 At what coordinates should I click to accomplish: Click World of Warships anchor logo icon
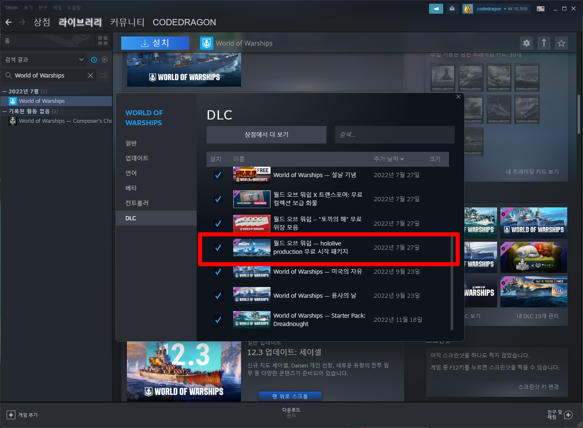(207, 43)
